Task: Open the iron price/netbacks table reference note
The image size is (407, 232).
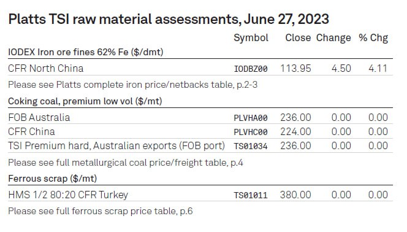Action: click(x=132, y=85)
